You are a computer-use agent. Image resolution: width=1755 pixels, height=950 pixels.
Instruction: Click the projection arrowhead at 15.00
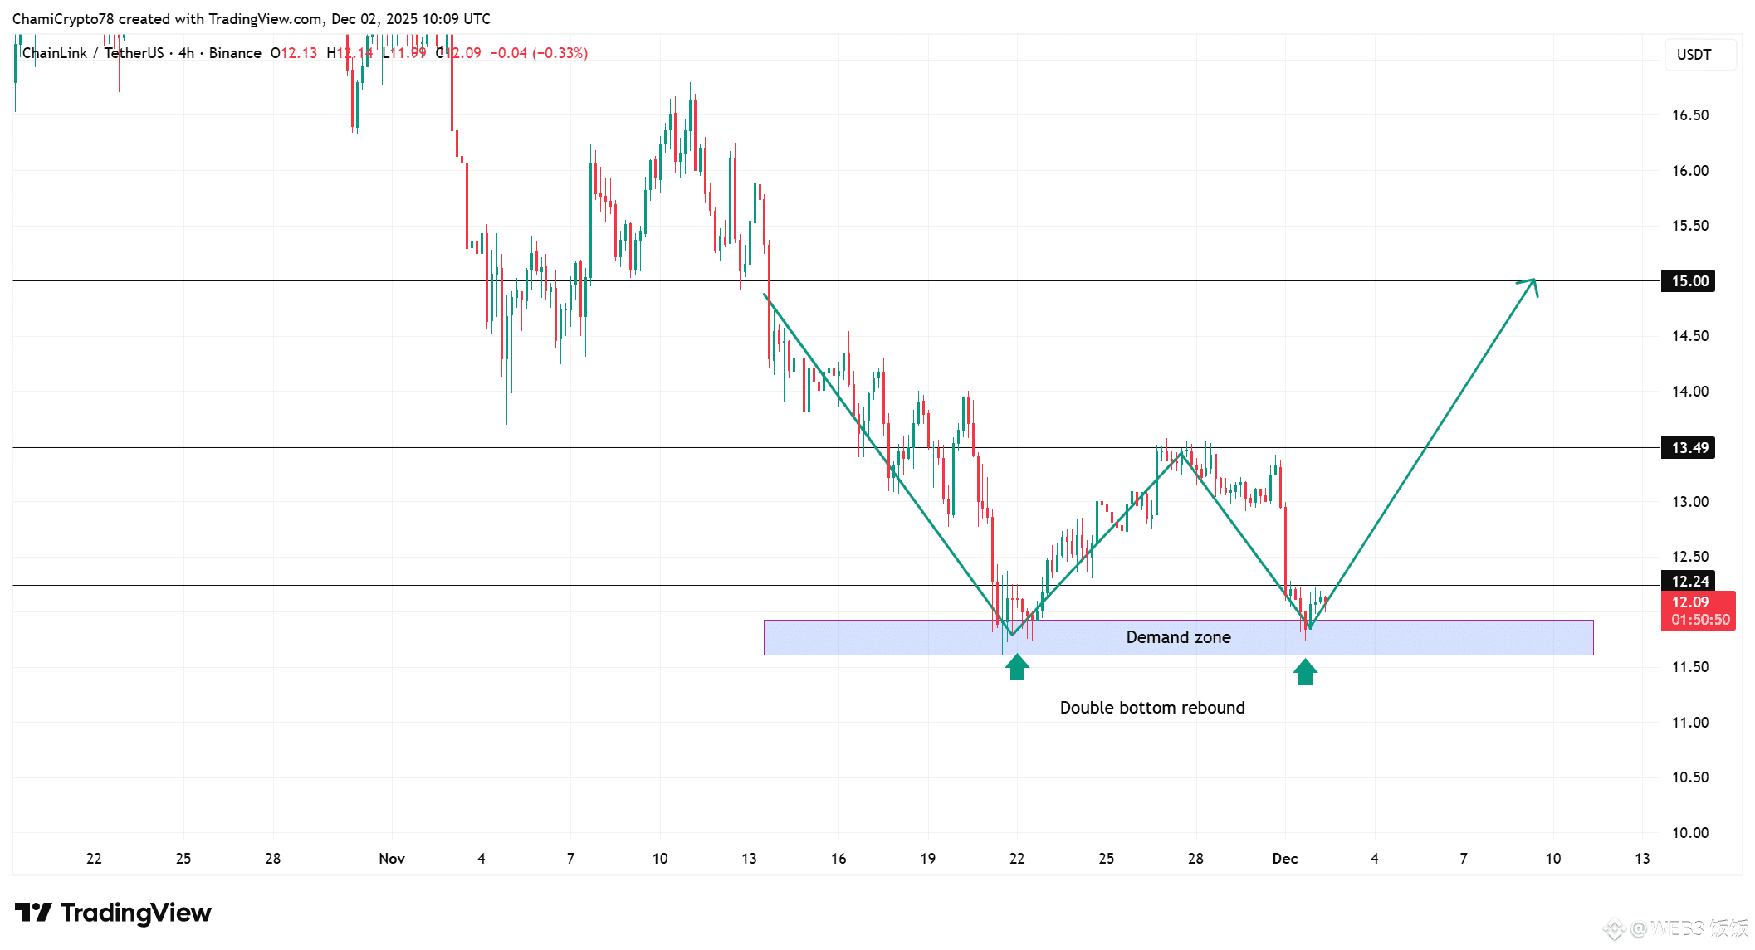(x=1533, y=283)
